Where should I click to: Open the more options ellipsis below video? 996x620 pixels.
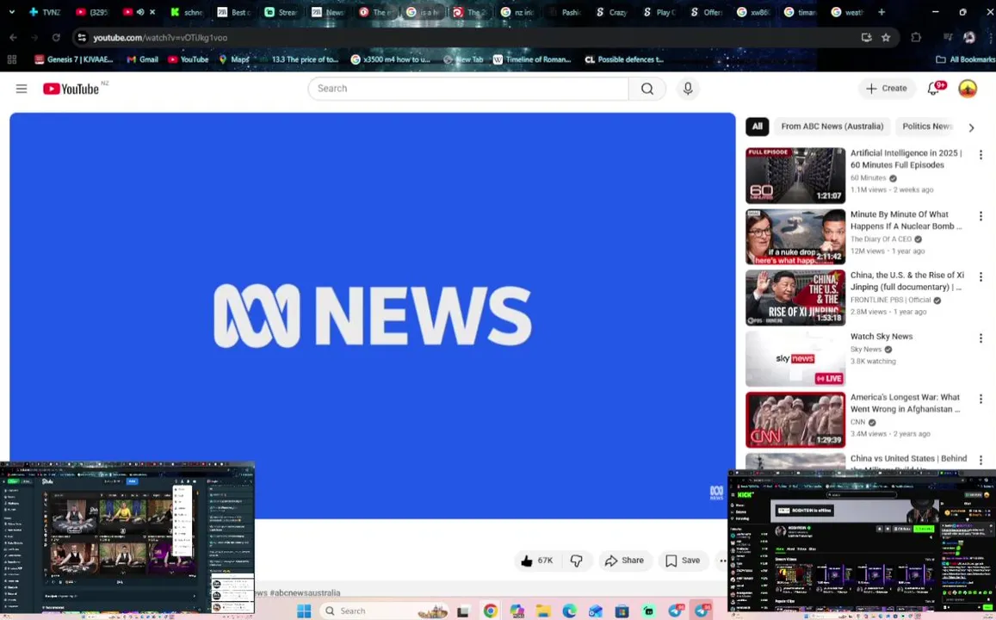coord(723,561)
